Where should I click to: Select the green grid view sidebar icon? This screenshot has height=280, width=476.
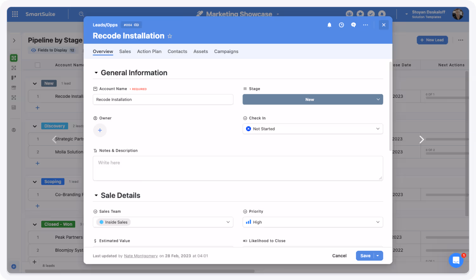click(14, 58)
